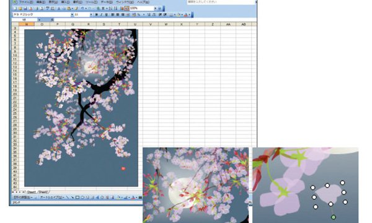Select the Rectangle shape tool
Viewport: 372px width, 223px height.
click(x=77, y=197)
